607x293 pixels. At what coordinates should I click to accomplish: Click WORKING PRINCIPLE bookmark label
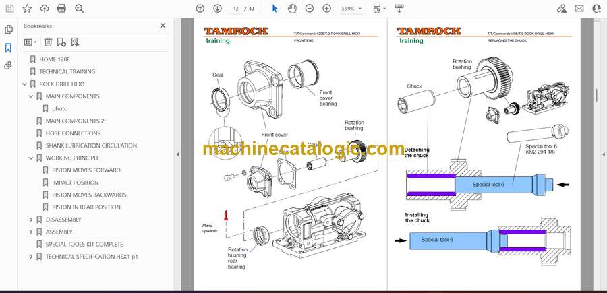pos(72,158)
